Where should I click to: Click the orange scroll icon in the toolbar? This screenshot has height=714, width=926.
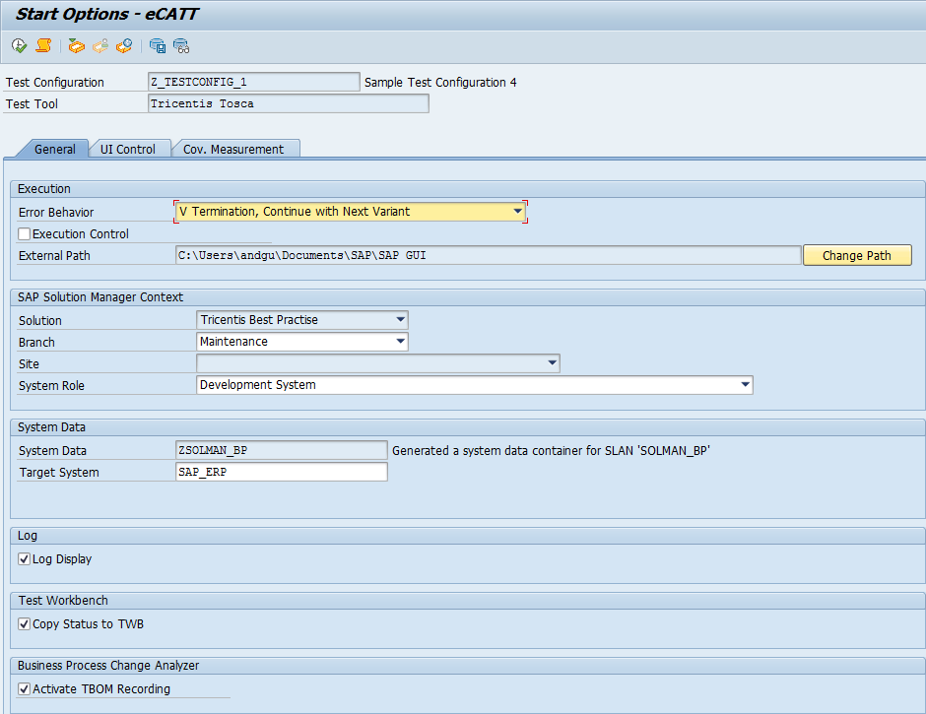tap(43, 46)
